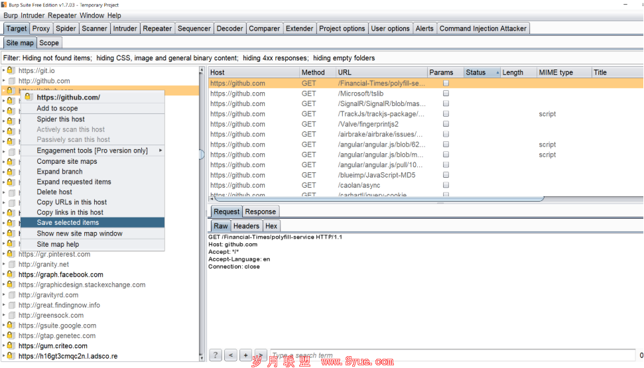Click page icon next to http://great.findingnow.info
Screen dimensions: 644x368
point(11,305)
